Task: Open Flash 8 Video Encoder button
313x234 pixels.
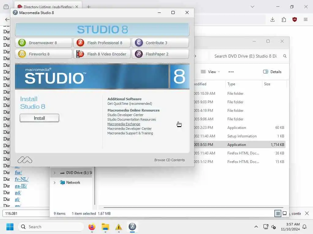Action: (102, 54)
